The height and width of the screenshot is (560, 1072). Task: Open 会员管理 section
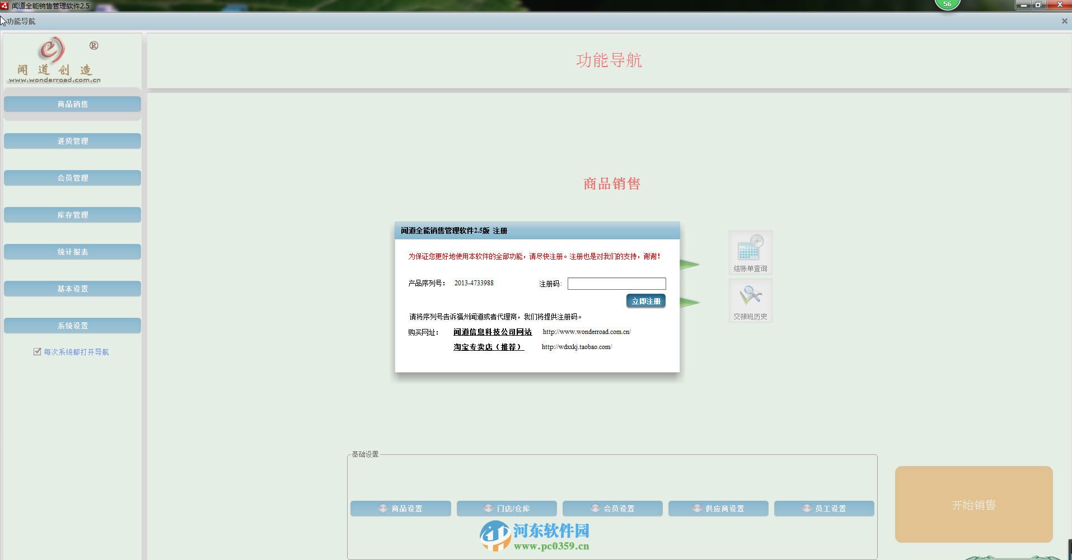click(72, 178)
